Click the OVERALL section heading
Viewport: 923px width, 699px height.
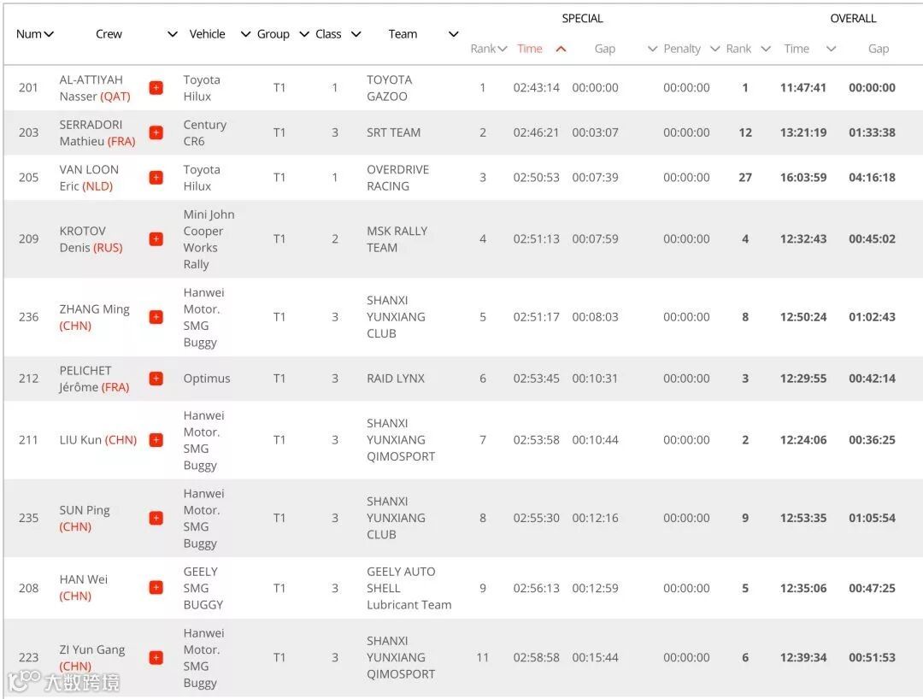pyautogui.click(x=853, y=18)
